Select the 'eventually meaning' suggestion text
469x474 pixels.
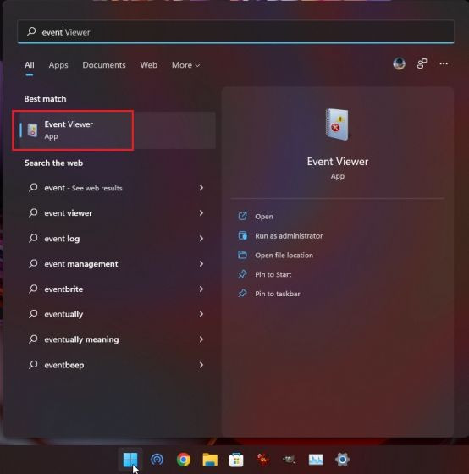tap(81, 339)
